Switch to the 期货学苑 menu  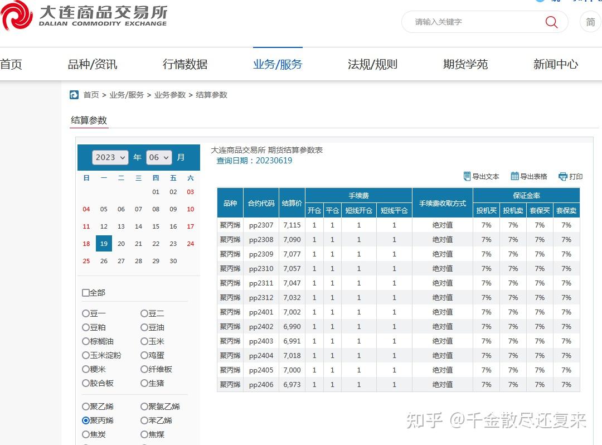point(465,64)
